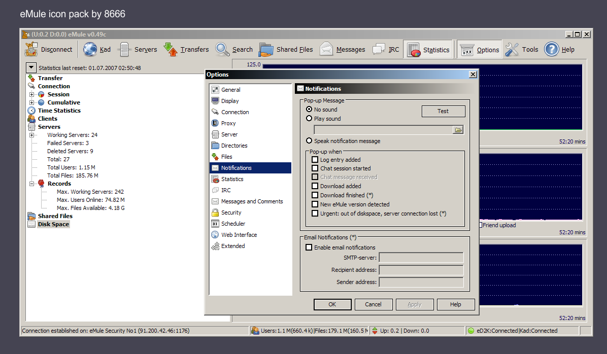Open eMule's Search window
The height and width of the screenshot is (354, 607).
[x=234, y=49]
